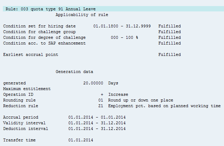The height and width of the screenshot is (146, 224).
Task: Click the 'Condition acc. to SAP enhancement' label
Action: click(44, 43)
